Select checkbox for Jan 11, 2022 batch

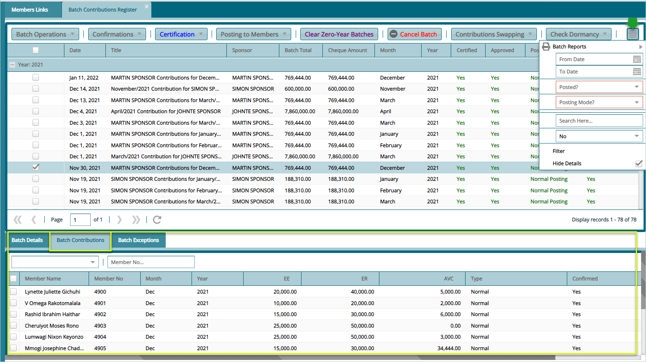point(36,77)
